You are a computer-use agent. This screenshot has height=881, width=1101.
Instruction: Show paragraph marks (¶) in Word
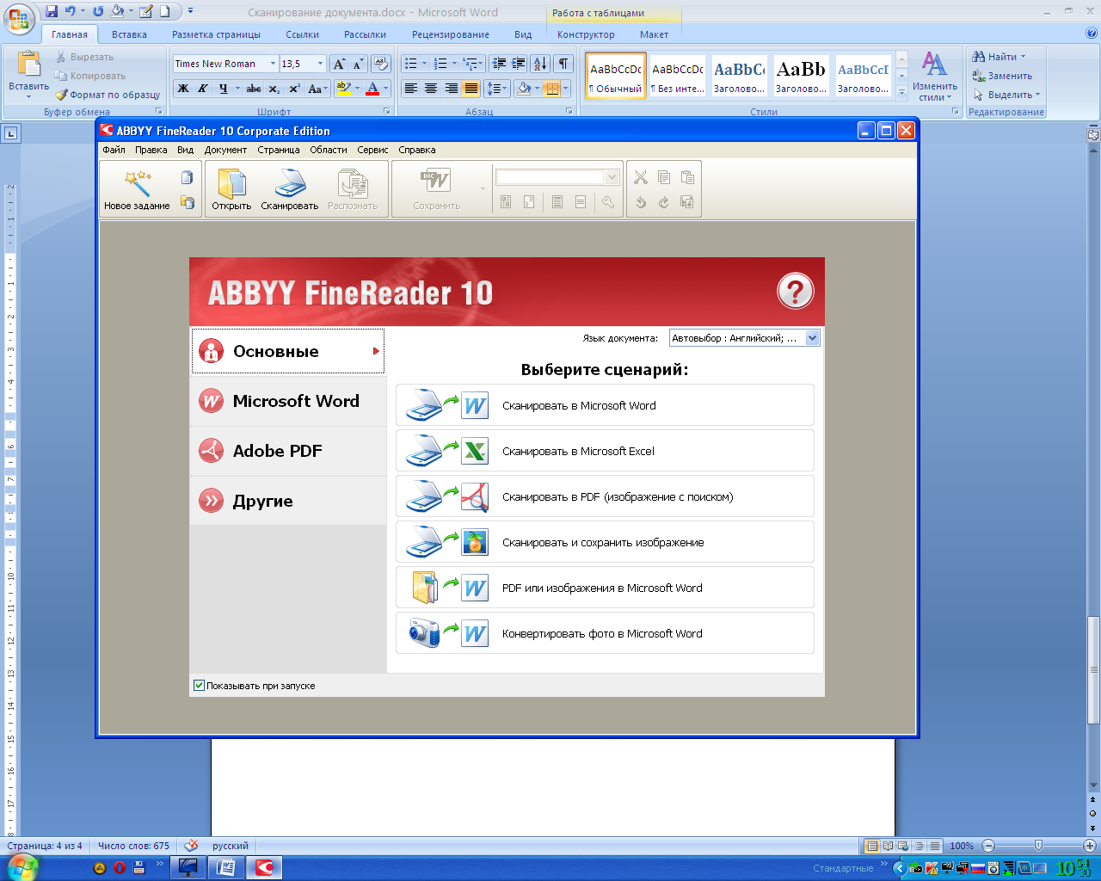pyautogui.click(x=563, y=64)
